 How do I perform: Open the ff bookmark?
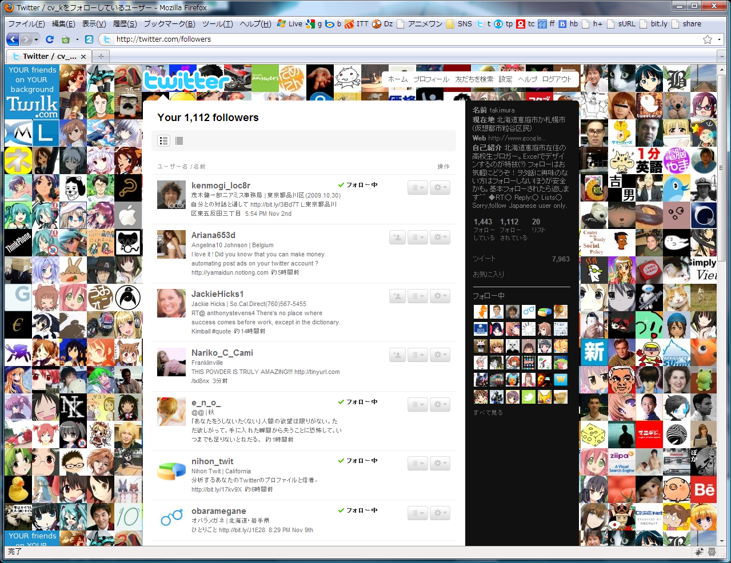pyautogui.click(x=546, y=24)
